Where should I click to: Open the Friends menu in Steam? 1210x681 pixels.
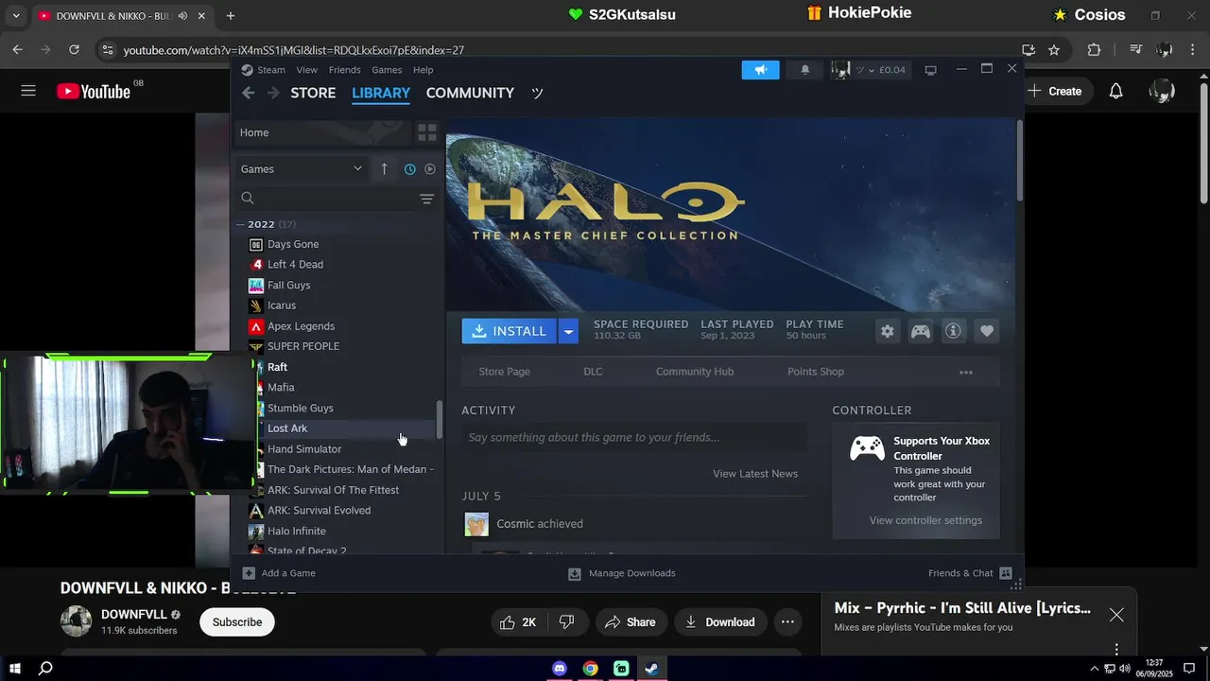tap(344, 70)
